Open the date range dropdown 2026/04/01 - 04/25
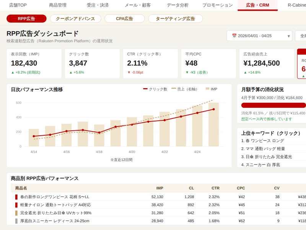The width and height of the screenshot is (306, 230). pyautogui.click(x=259, y=36)
